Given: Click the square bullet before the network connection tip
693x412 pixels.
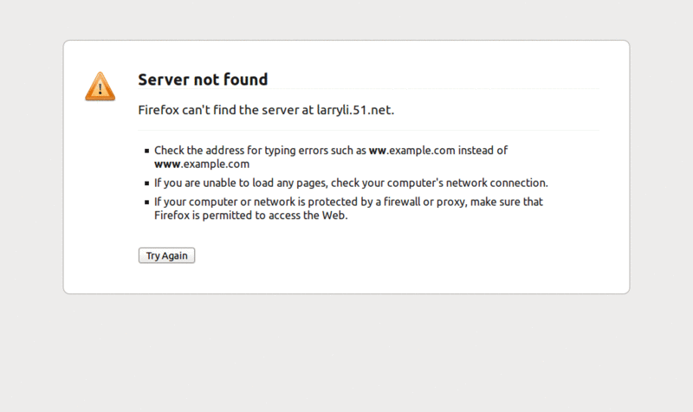Looking at the screenshot, I should pos(147,183).
